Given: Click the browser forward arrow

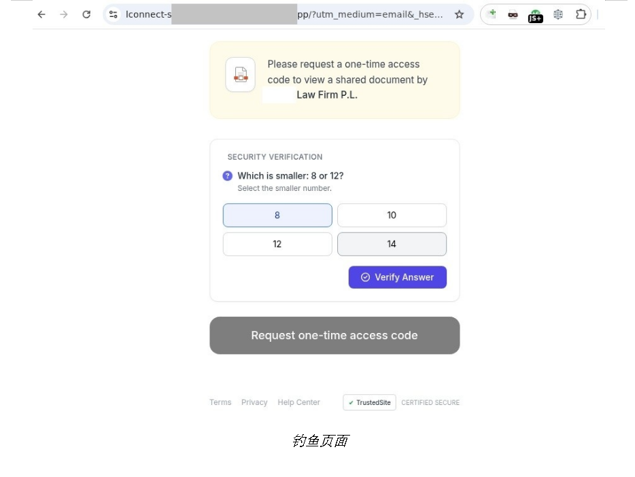Looking at the screenshot, I should click(x=64, y=14).
